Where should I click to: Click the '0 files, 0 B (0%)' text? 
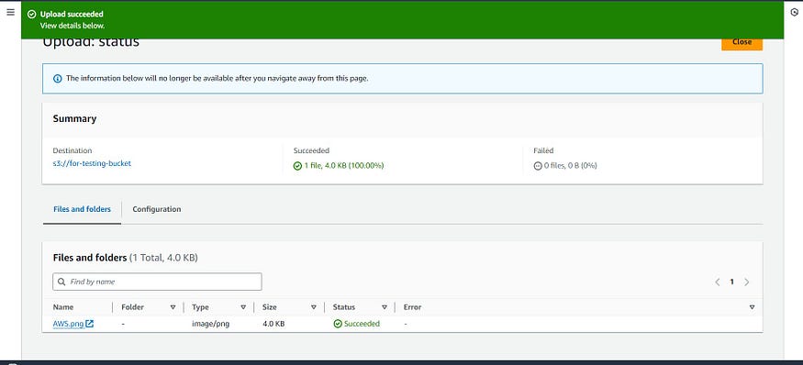click(x=570, y=166)
